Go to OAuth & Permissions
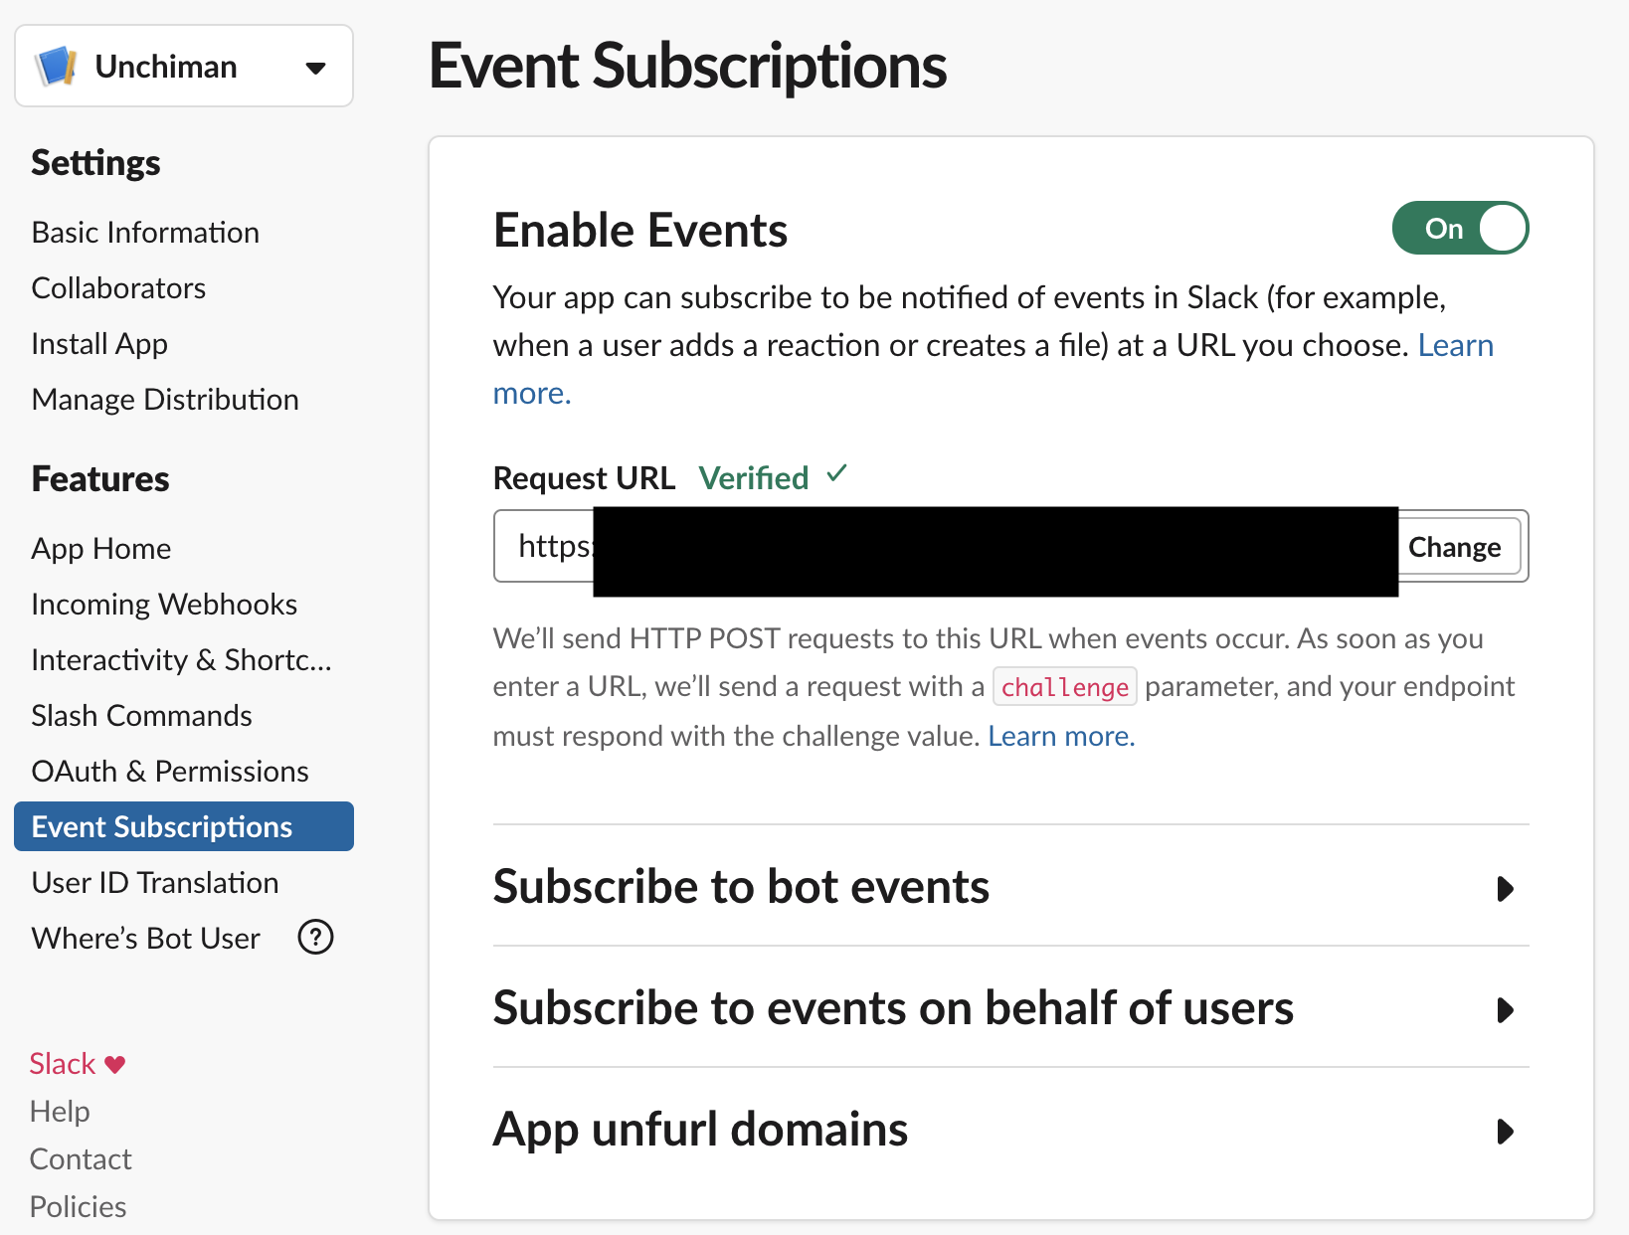Image resolution: width=1629 pixels, height=1235 pixels. click(x=170, y=772)
